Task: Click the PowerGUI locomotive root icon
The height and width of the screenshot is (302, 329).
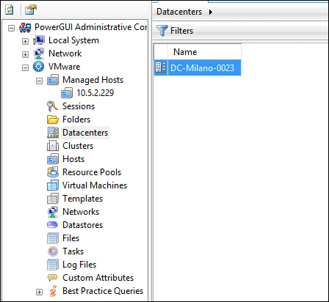Action: [x=25, y=27]
